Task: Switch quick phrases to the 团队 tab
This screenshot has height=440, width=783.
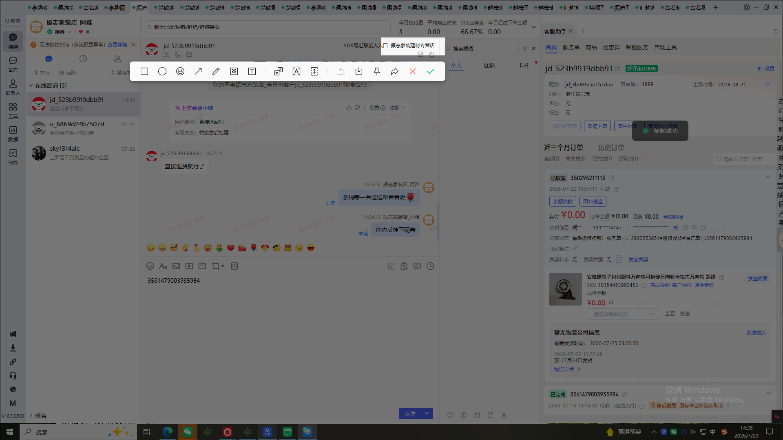Action: [490, 65]
